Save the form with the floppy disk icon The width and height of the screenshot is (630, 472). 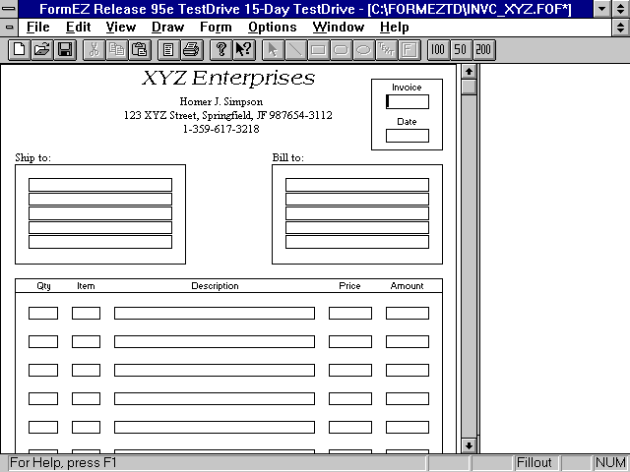64,49
